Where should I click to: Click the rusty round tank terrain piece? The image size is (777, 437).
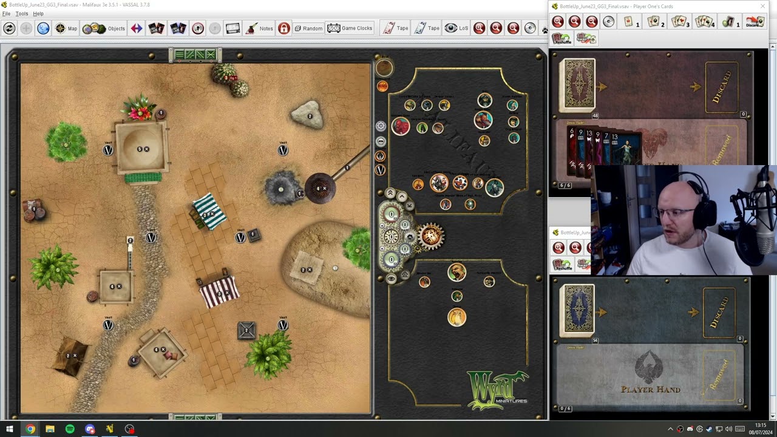tap(320, 189)
